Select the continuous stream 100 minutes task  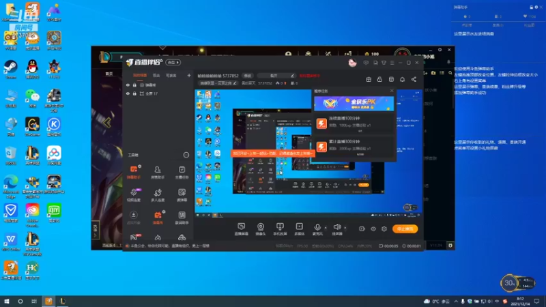(x=354, y=123)
